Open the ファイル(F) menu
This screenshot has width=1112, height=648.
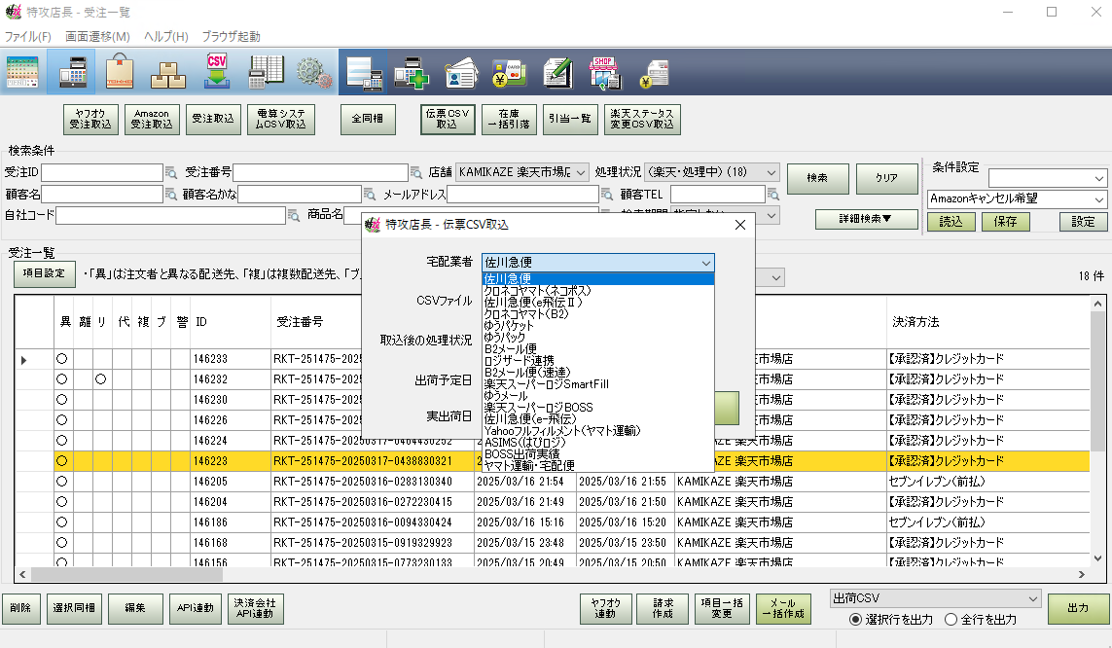pyautogui.click(x=27, y=36)
